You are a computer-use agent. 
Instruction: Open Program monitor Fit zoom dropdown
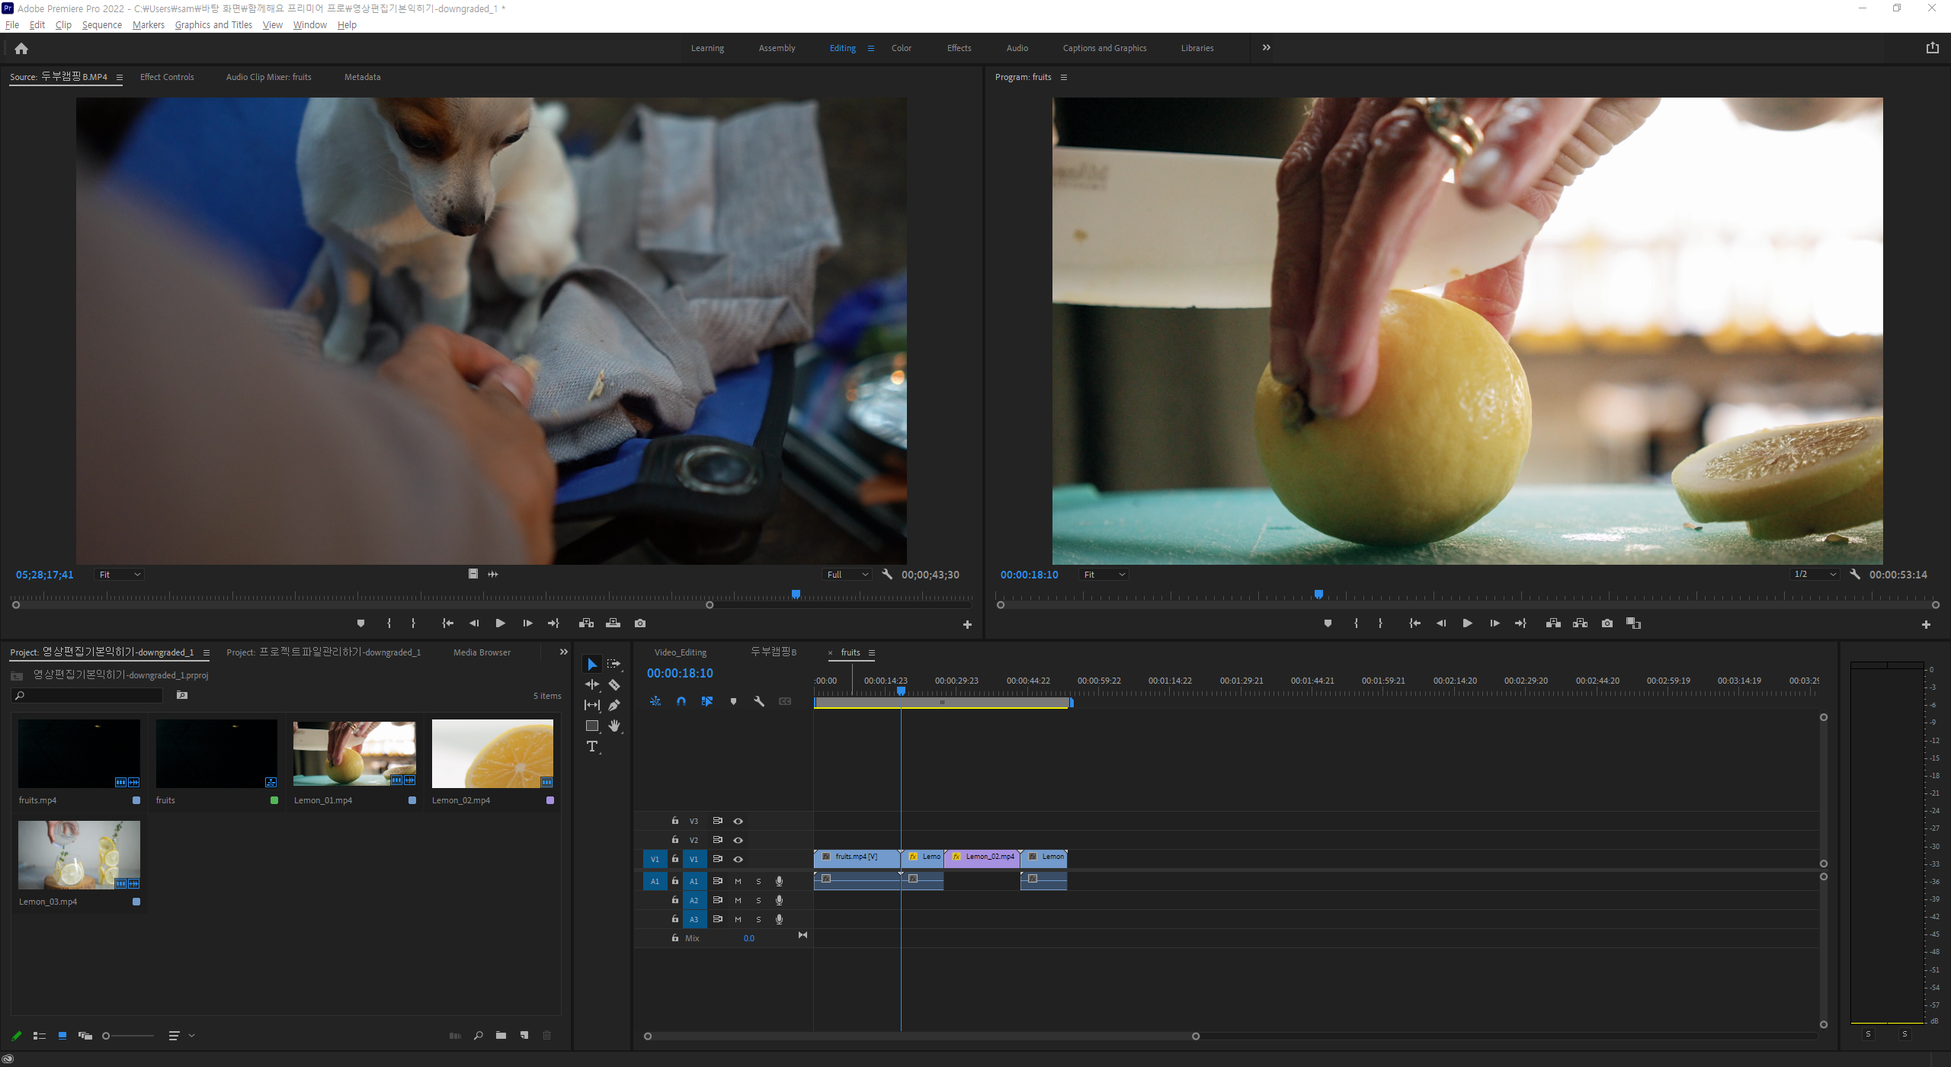(x=1104, y=575)
